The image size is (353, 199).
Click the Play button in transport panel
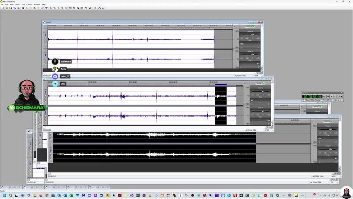331,96
